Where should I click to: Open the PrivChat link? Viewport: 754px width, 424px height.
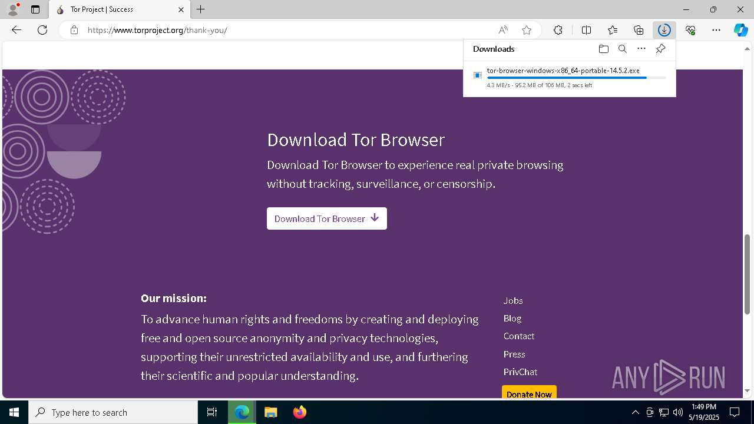click(520, 372)
